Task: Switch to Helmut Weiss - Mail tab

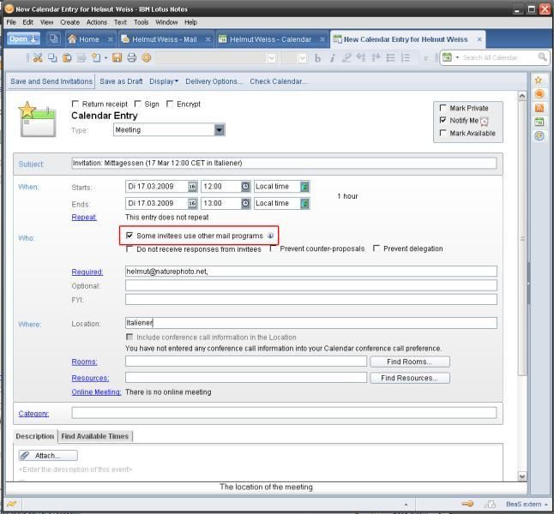Action: click(165, 39)
